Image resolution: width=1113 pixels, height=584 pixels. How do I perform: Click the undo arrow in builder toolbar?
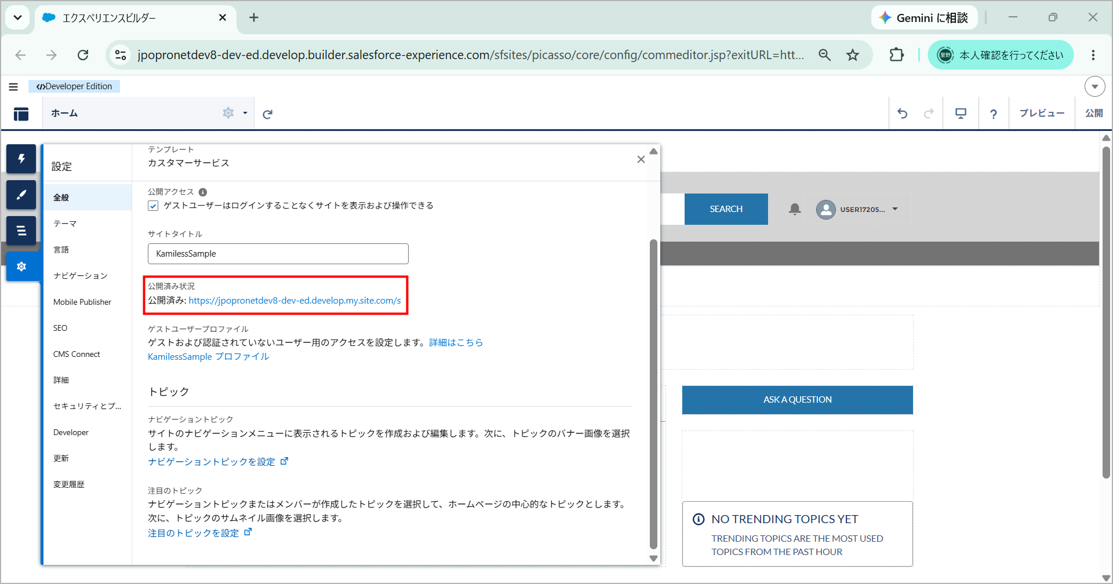[x=903, y=114]
